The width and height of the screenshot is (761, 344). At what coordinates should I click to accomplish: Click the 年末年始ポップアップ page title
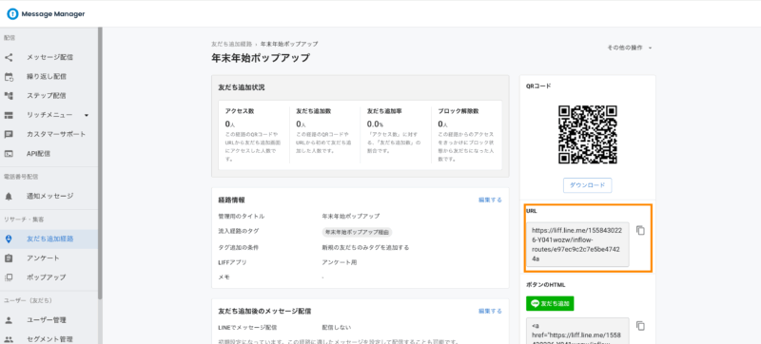coord(260,58)
